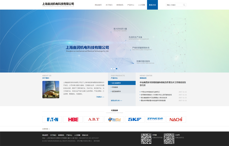
Task: Select the third carousel slide dot
Action: pyautogui.click(x=117, y=69)
